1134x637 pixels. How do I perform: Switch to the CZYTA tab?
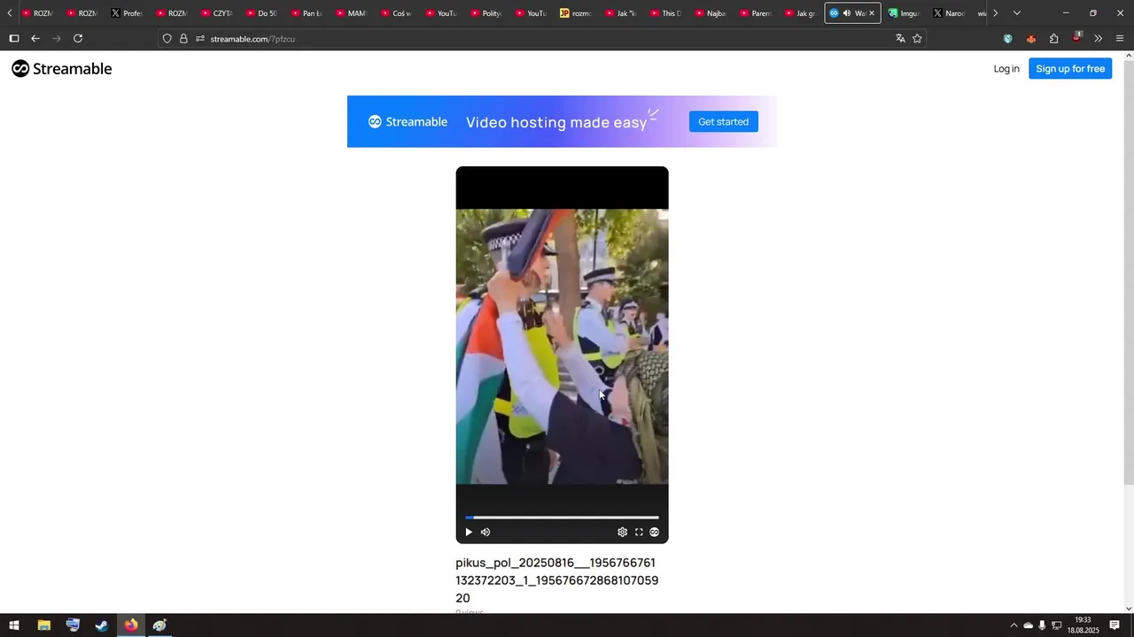click(x=217, y=13)
